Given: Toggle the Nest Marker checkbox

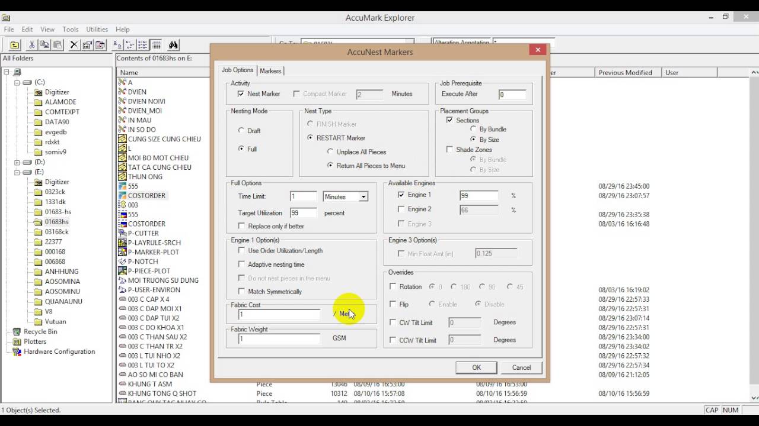Looking at the screenshot, I should point(241,94).
